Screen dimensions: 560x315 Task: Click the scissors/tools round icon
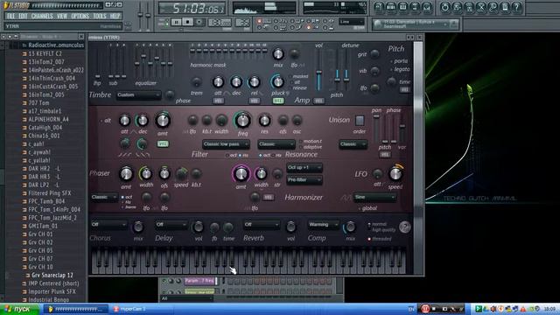click(480, 7)
